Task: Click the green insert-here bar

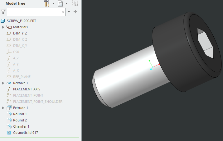Action: pos(40,138)
